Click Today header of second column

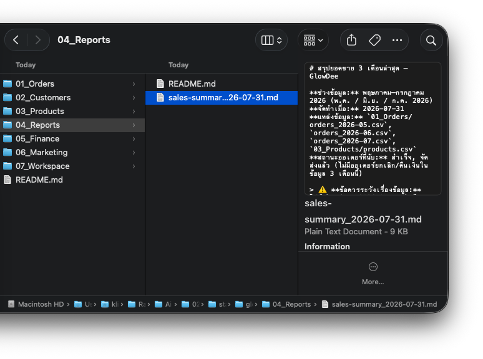[178, 65]
